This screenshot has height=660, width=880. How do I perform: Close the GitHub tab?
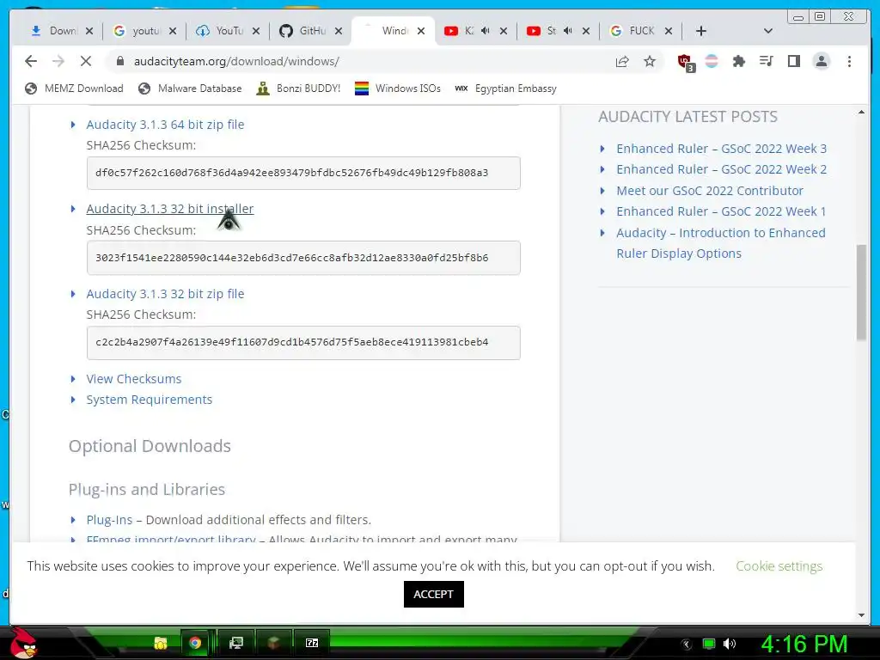pyautogui.click(x=339, y=31)
